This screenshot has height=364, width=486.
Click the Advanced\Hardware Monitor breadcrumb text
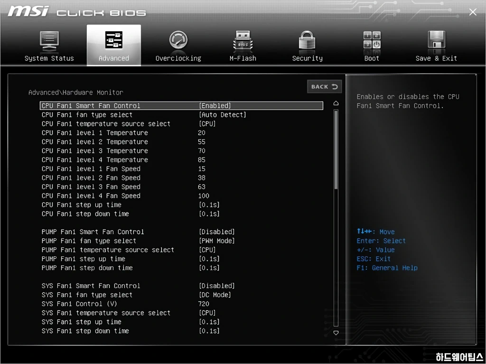coord(76,93)
